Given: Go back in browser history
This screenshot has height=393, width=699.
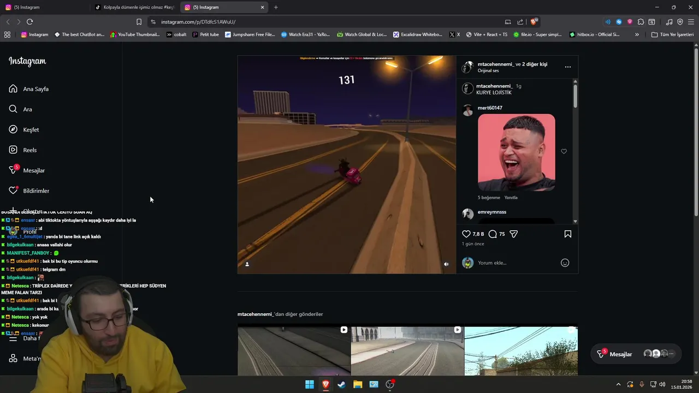Looking at the screenshot, I should 8,22.
